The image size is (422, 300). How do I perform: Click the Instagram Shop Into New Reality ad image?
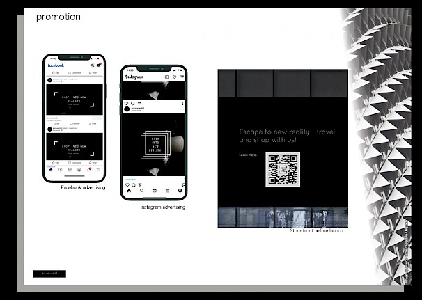coord(155,145)
